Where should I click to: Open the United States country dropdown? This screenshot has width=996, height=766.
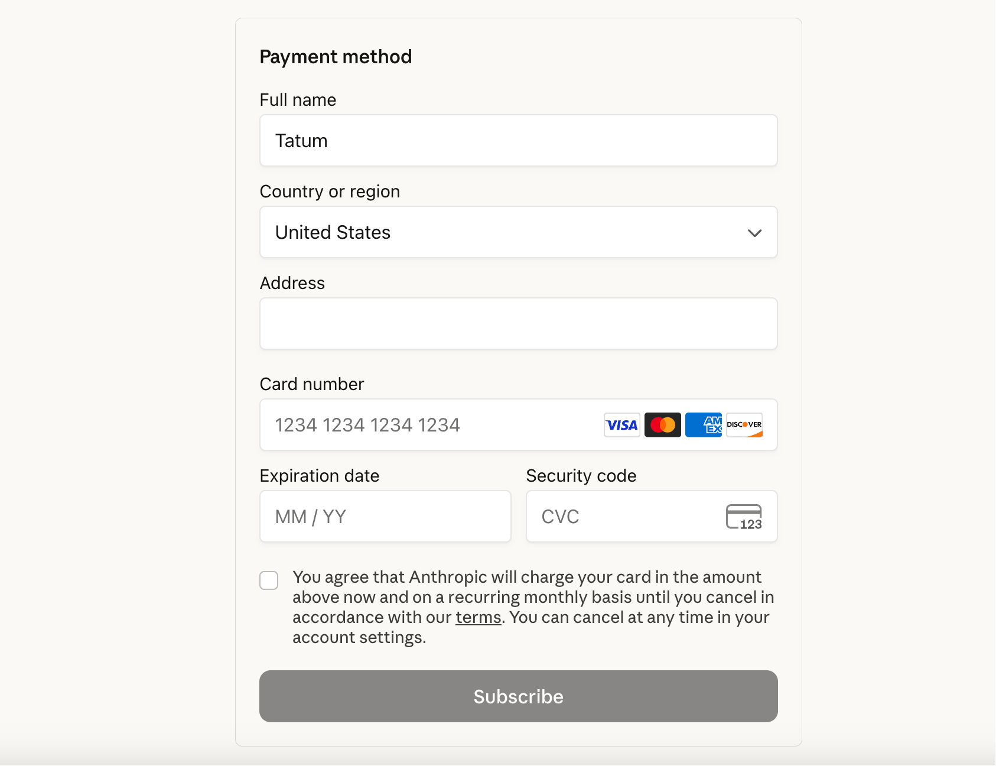[x=518, y=232]
